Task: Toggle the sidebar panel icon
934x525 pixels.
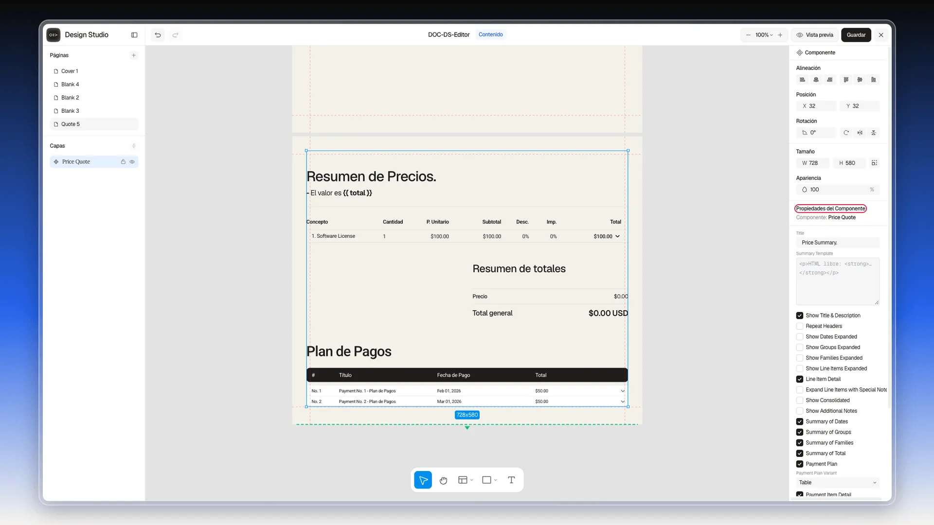Action: pyautogui.click(x=134, y=35)
